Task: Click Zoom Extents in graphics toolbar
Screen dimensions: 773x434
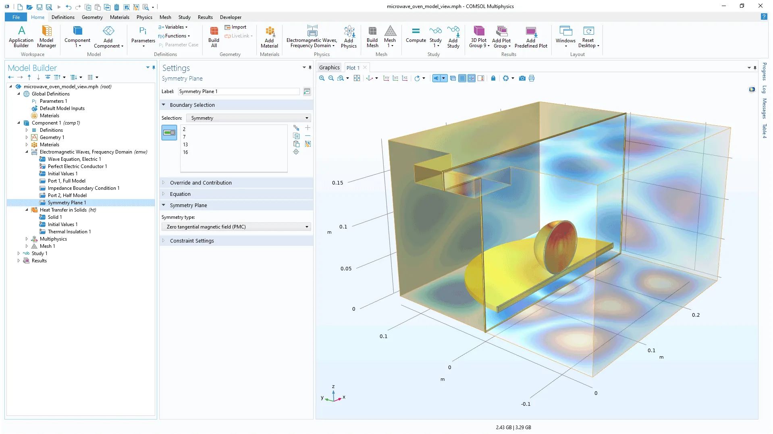Action: 357,78
